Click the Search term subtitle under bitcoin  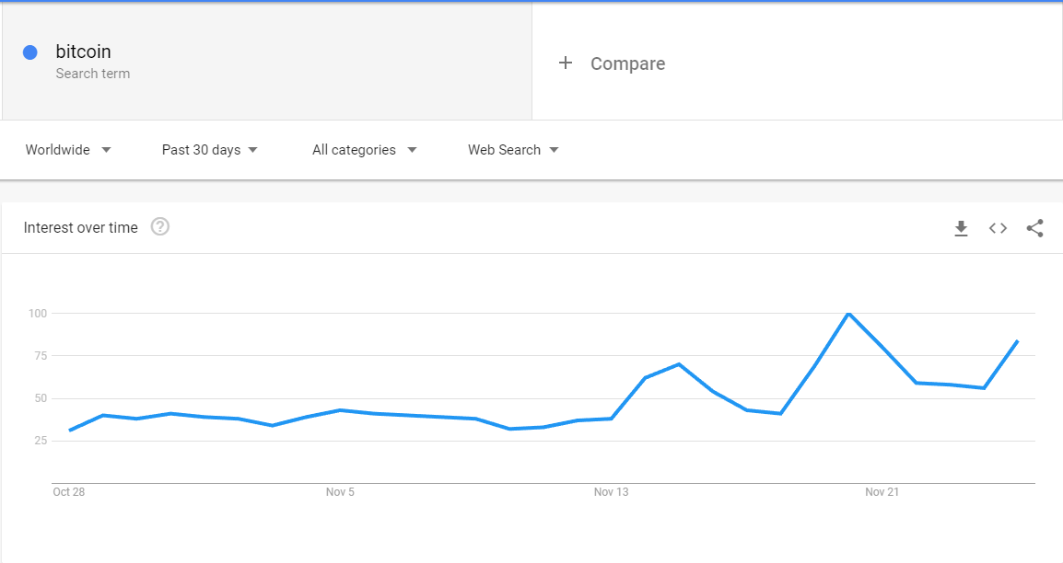click(92, 74)
